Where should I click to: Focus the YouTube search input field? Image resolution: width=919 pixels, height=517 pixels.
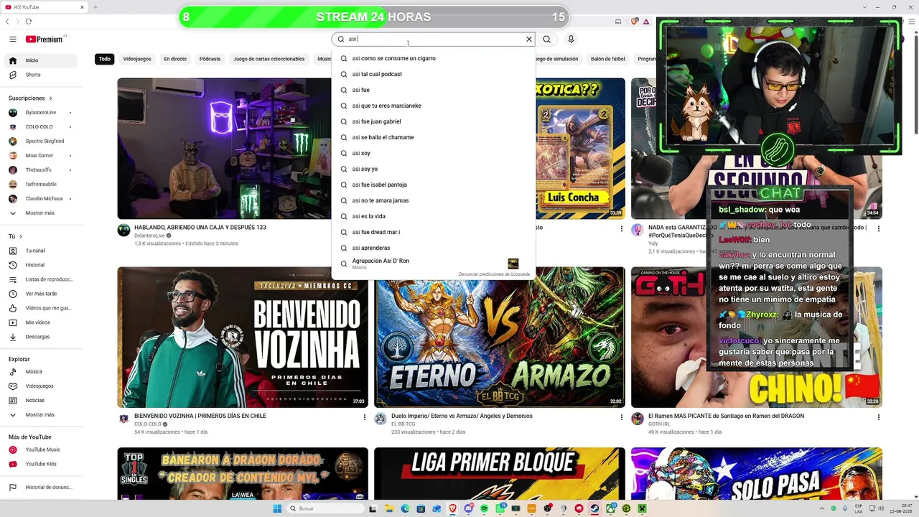coord(434,39)
